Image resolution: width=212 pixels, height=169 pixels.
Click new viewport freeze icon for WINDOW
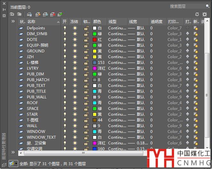[x=195, y=132]
